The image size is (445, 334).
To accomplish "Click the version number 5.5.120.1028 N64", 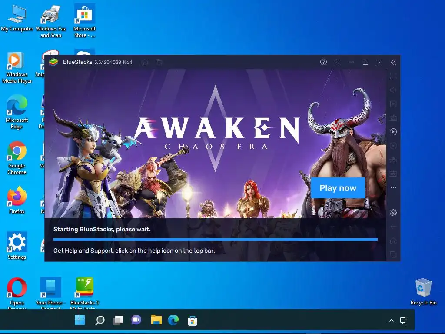I will 113,62.
